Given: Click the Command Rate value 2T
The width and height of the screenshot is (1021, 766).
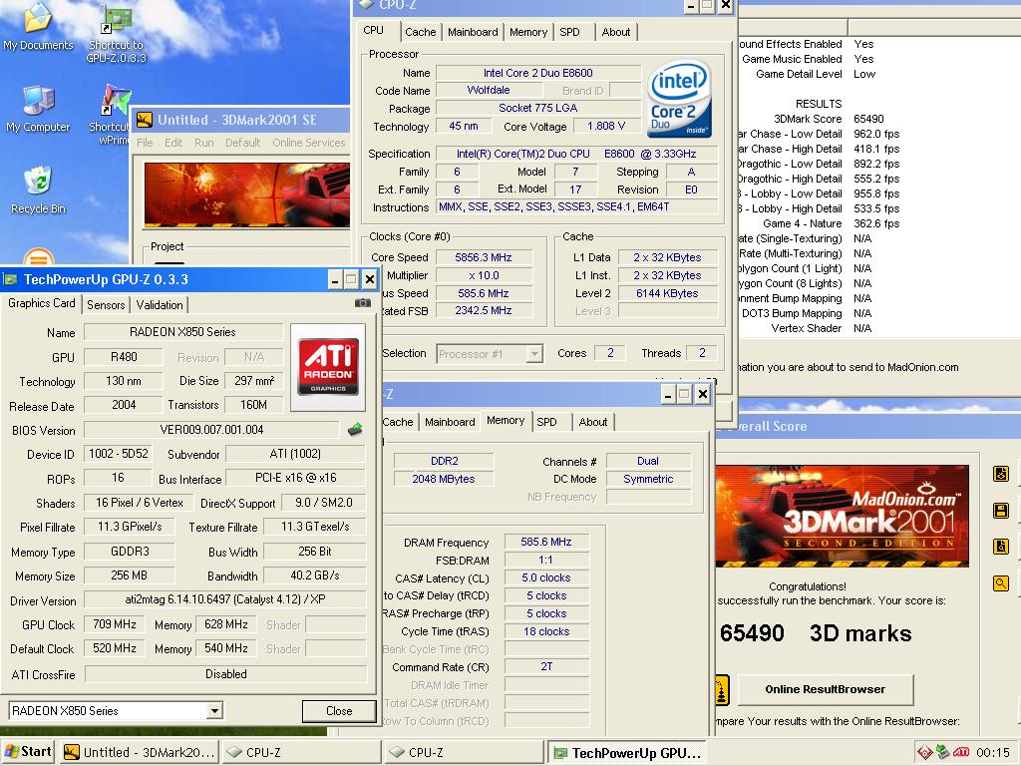Looking at the screenshot, I should coord(545,666).
